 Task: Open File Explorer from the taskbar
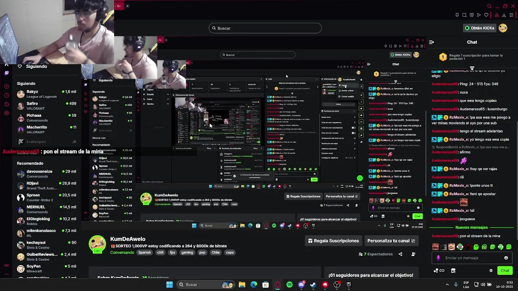[x=242, y=285]
